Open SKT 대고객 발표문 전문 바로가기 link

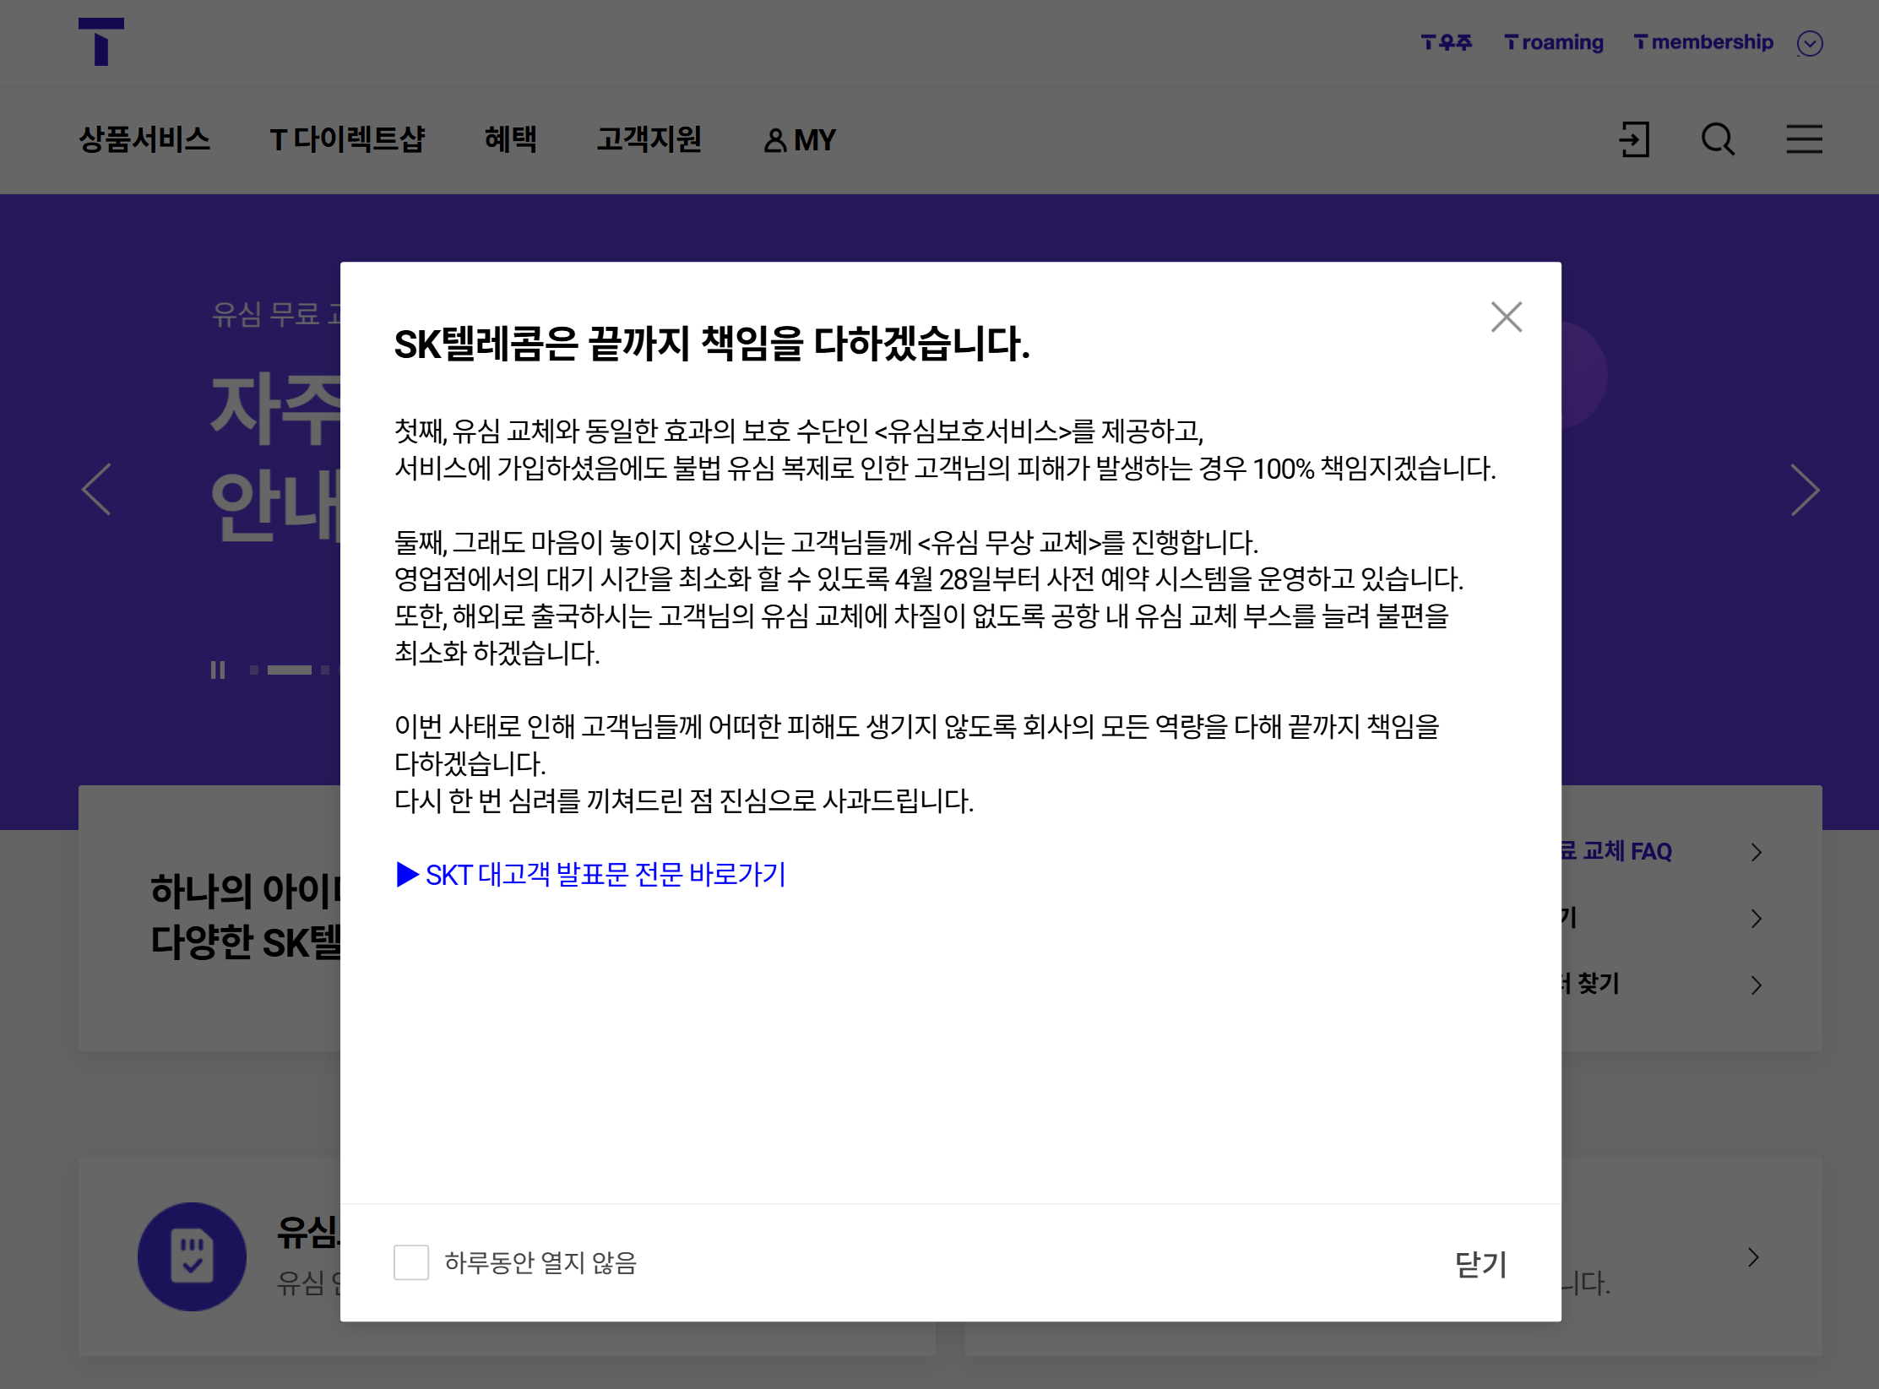pyautogui.click(x=591, y=875)
